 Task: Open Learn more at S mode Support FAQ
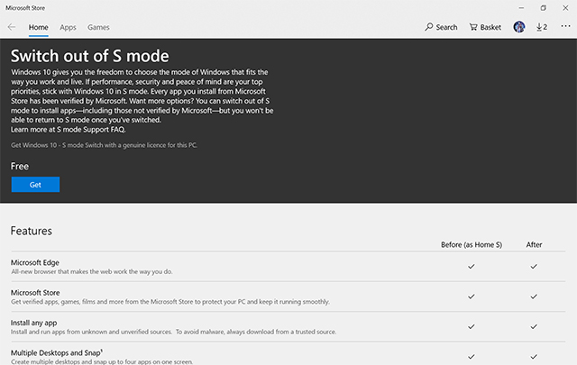coord(69,130)
